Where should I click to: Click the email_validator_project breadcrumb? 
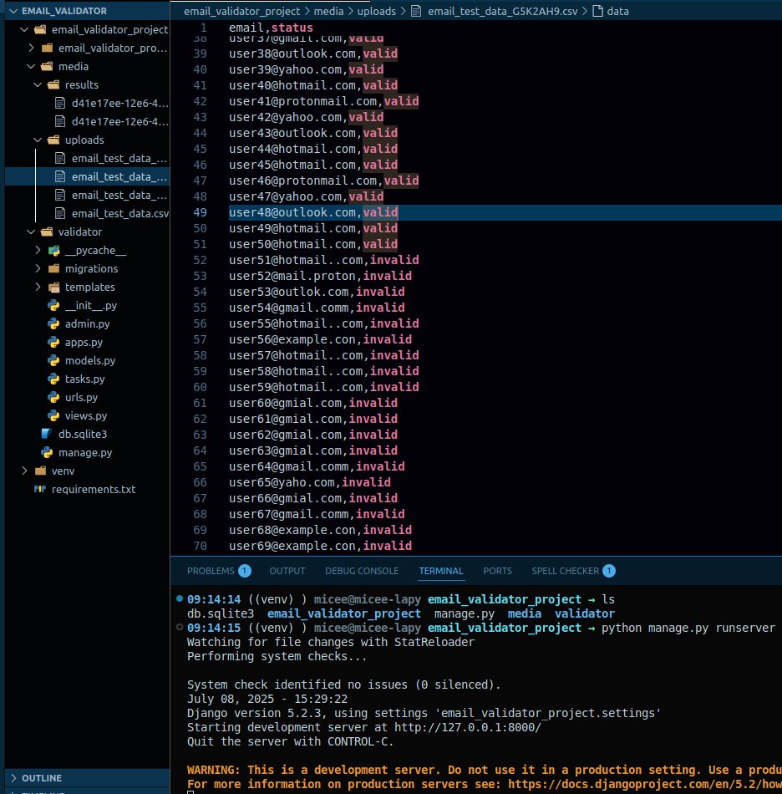242,11
